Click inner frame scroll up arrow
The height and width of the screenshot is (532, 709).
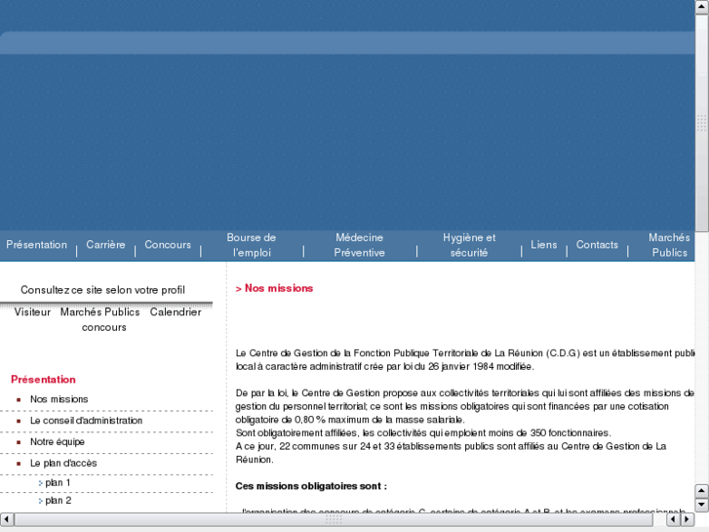point(701,491)
